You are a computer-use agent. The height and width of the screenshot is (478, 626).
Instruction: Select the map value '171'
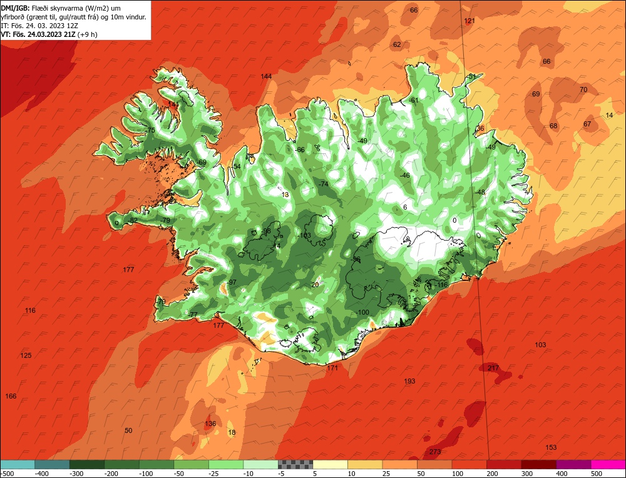pyautogui.click(x=332, y=369)
